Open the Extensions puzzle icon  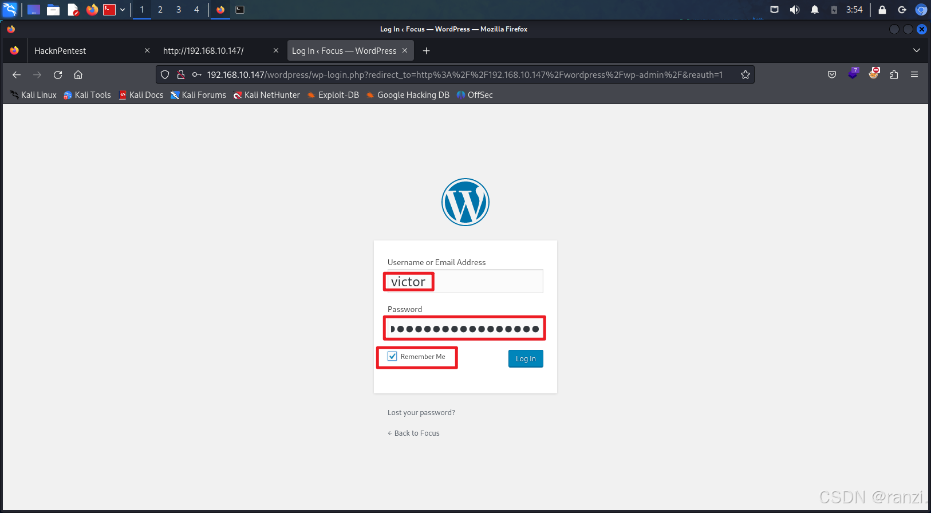[x=894, y=74]
